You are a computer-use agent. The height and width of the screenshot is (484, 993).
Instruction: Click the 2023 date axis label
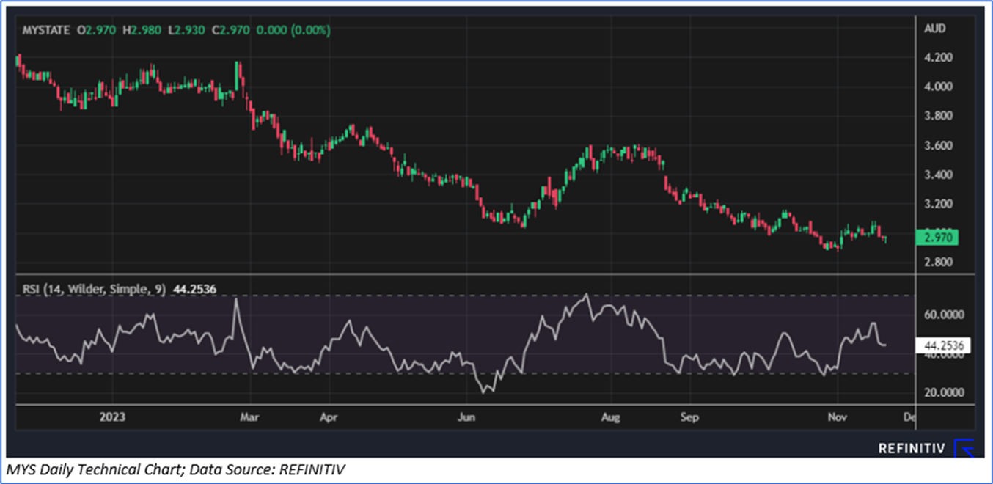tap(114, 417)
